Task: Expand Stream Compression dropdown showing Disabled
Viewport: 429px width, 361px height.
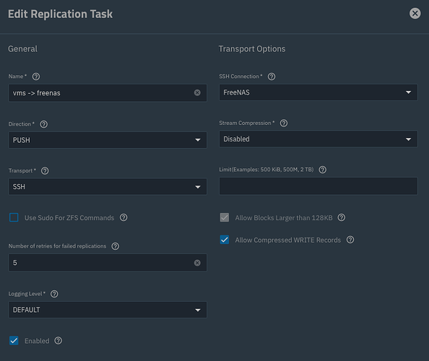Action: coord(318,139)
